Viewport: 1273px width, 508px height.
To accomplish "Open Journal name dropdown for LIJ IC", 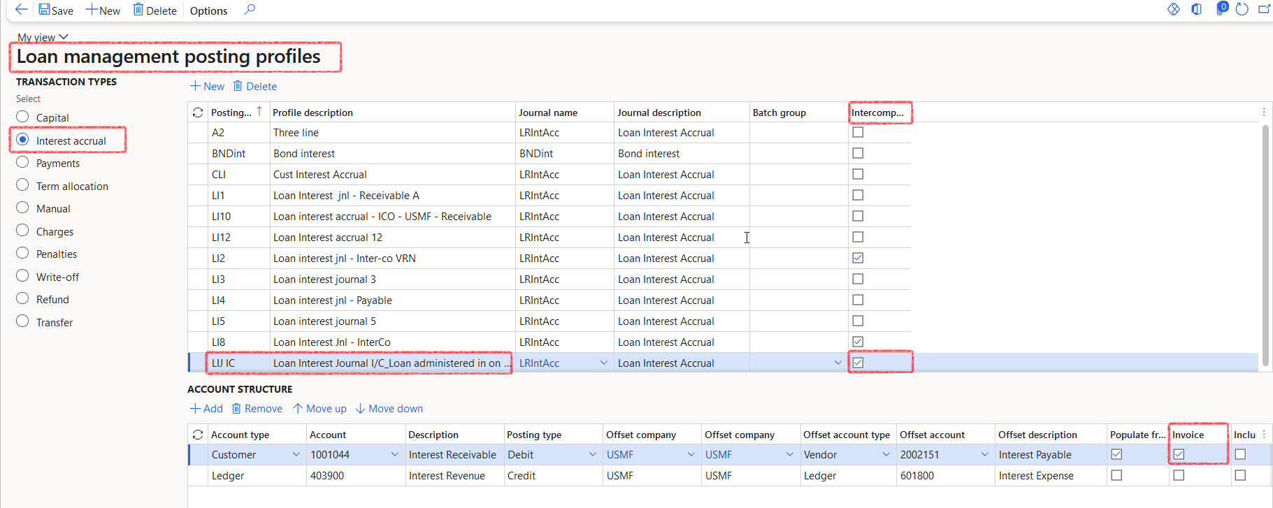I will click(x=604, y=363).
